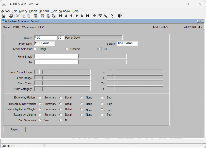The image size is (206, 148).
Task: Click the Owner field containing POD
Action: pyautogui.click(x=46, y=38)
